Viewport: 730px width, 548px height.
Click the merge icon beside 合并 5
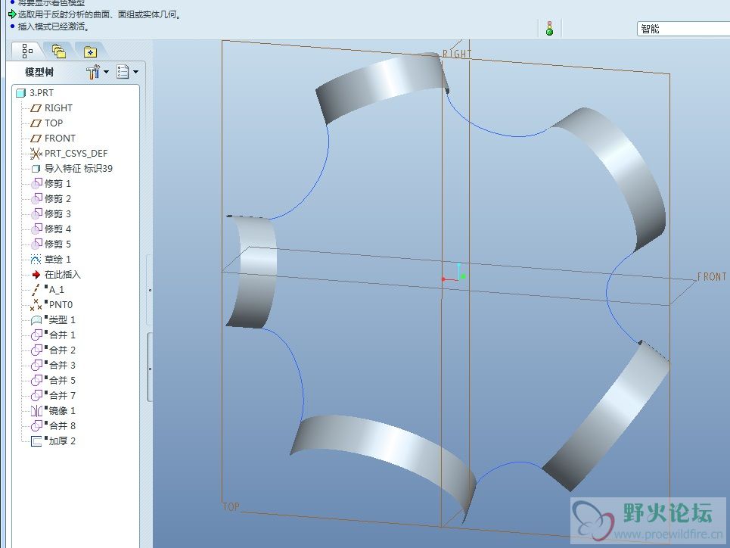point(36,381)
